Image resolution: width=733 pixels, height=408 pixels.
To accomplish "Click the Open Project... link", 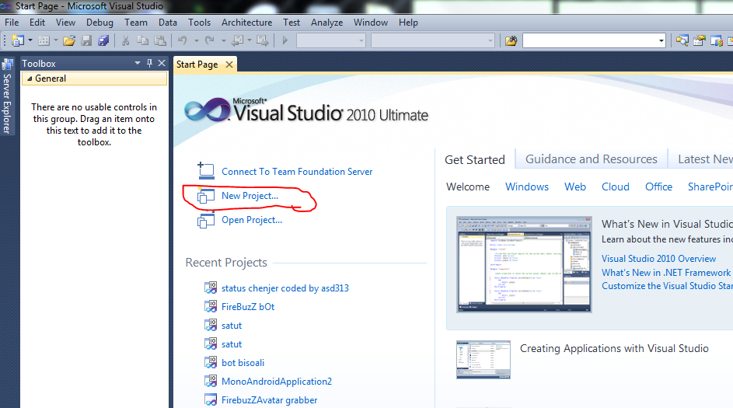I will pyautogui.click(x=252, y=220).
